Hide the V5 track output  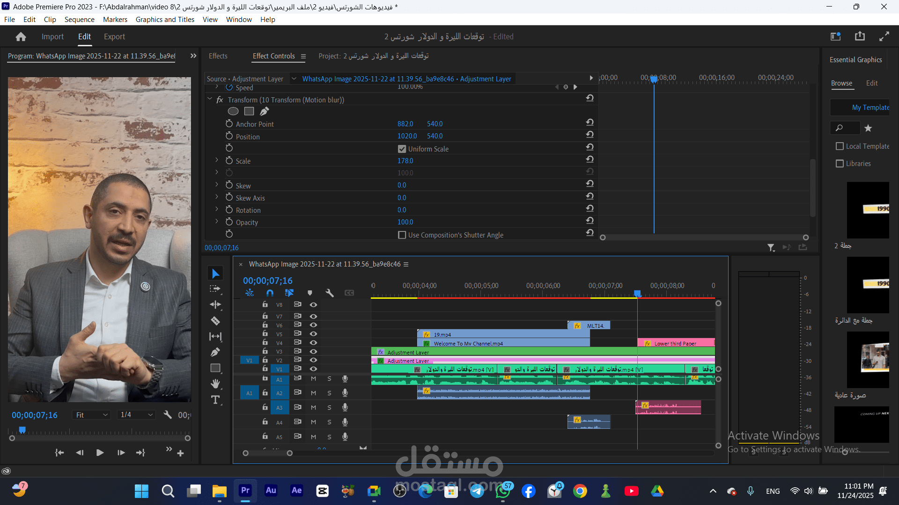313,334
